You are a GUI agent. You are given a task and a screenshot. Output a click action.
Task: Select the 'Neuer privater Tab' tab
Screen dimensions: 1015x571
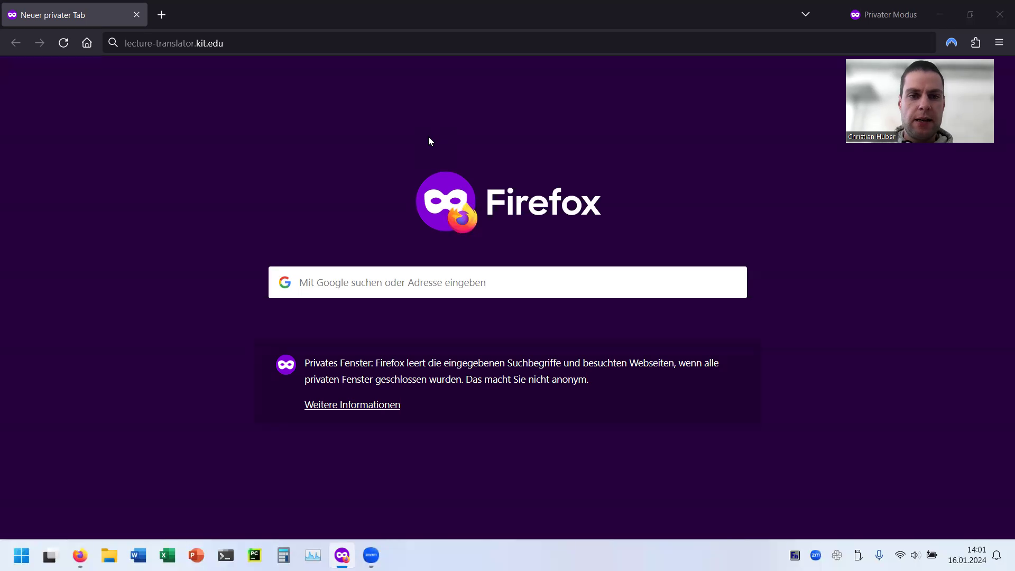pyautogui.click(x=75, y=15)
